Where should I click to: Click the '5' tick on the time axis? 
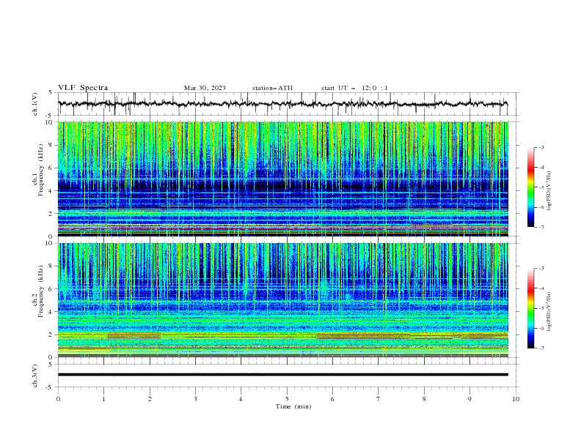[287, 399]
